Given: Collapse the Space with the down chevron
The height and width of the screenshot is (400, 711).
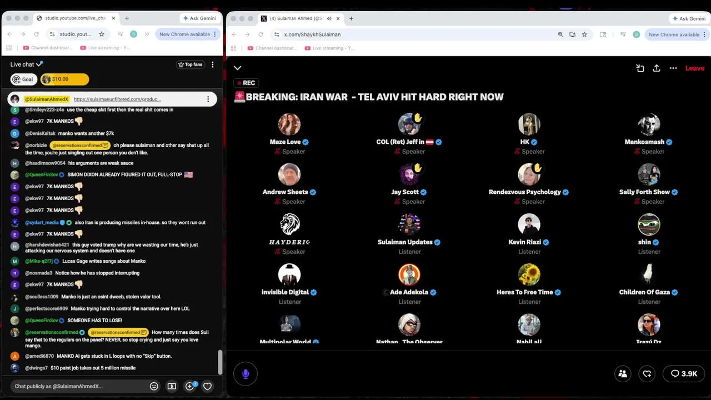Looking at the screenshot, I should click(237, 68).
